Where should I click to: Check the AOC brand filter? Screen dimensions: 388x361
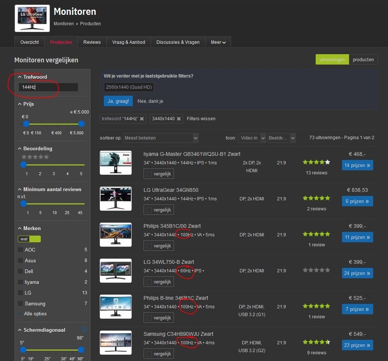coord(20,249)
